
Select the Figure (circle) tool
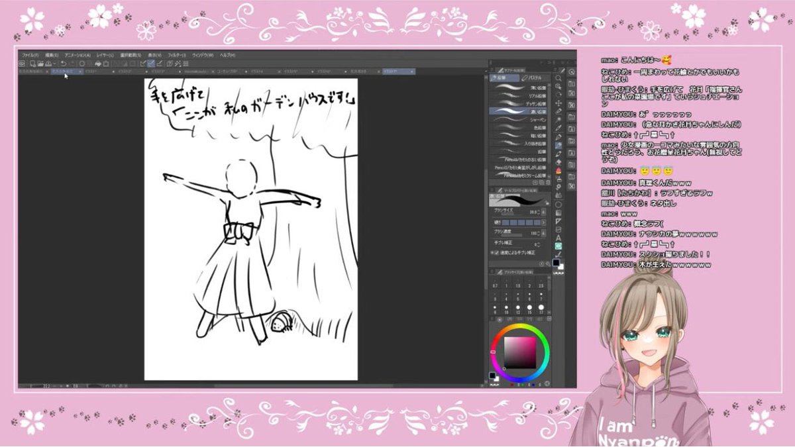[558, 204]
